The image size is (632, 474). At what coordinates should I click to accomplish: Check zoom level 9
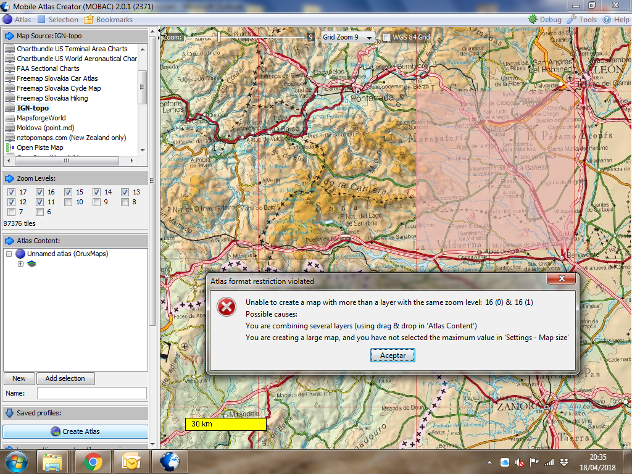point(96,202)
